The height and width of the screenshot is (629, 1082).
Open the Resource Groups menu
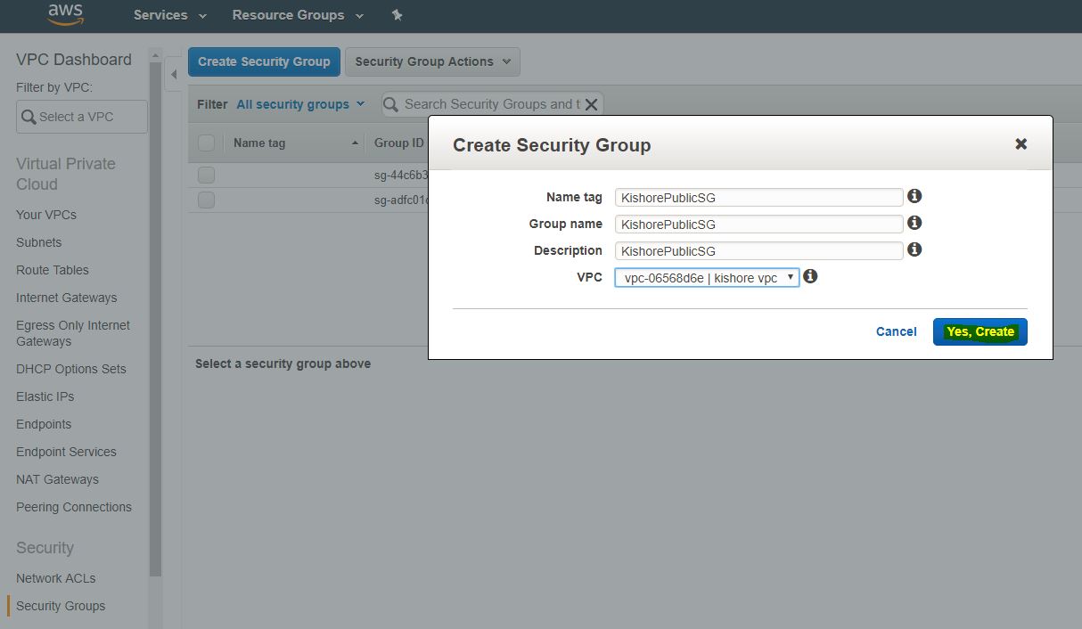(x=298, y=15)
